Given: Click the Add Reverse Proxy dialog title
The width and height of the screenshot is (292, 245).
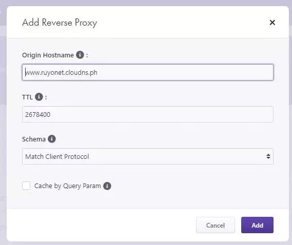Looking at the screenshot, I should pyautogui.click(x=60, y=23).
